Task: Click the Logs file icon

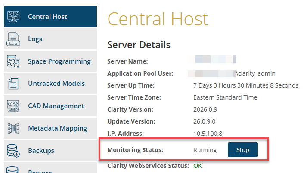Action: coord(14,39)
